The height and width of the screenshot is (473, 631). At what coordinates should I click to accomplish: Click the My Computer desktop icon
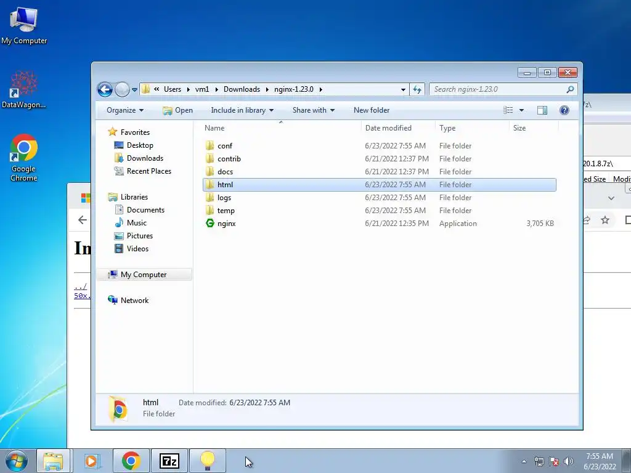coord(24,25)
